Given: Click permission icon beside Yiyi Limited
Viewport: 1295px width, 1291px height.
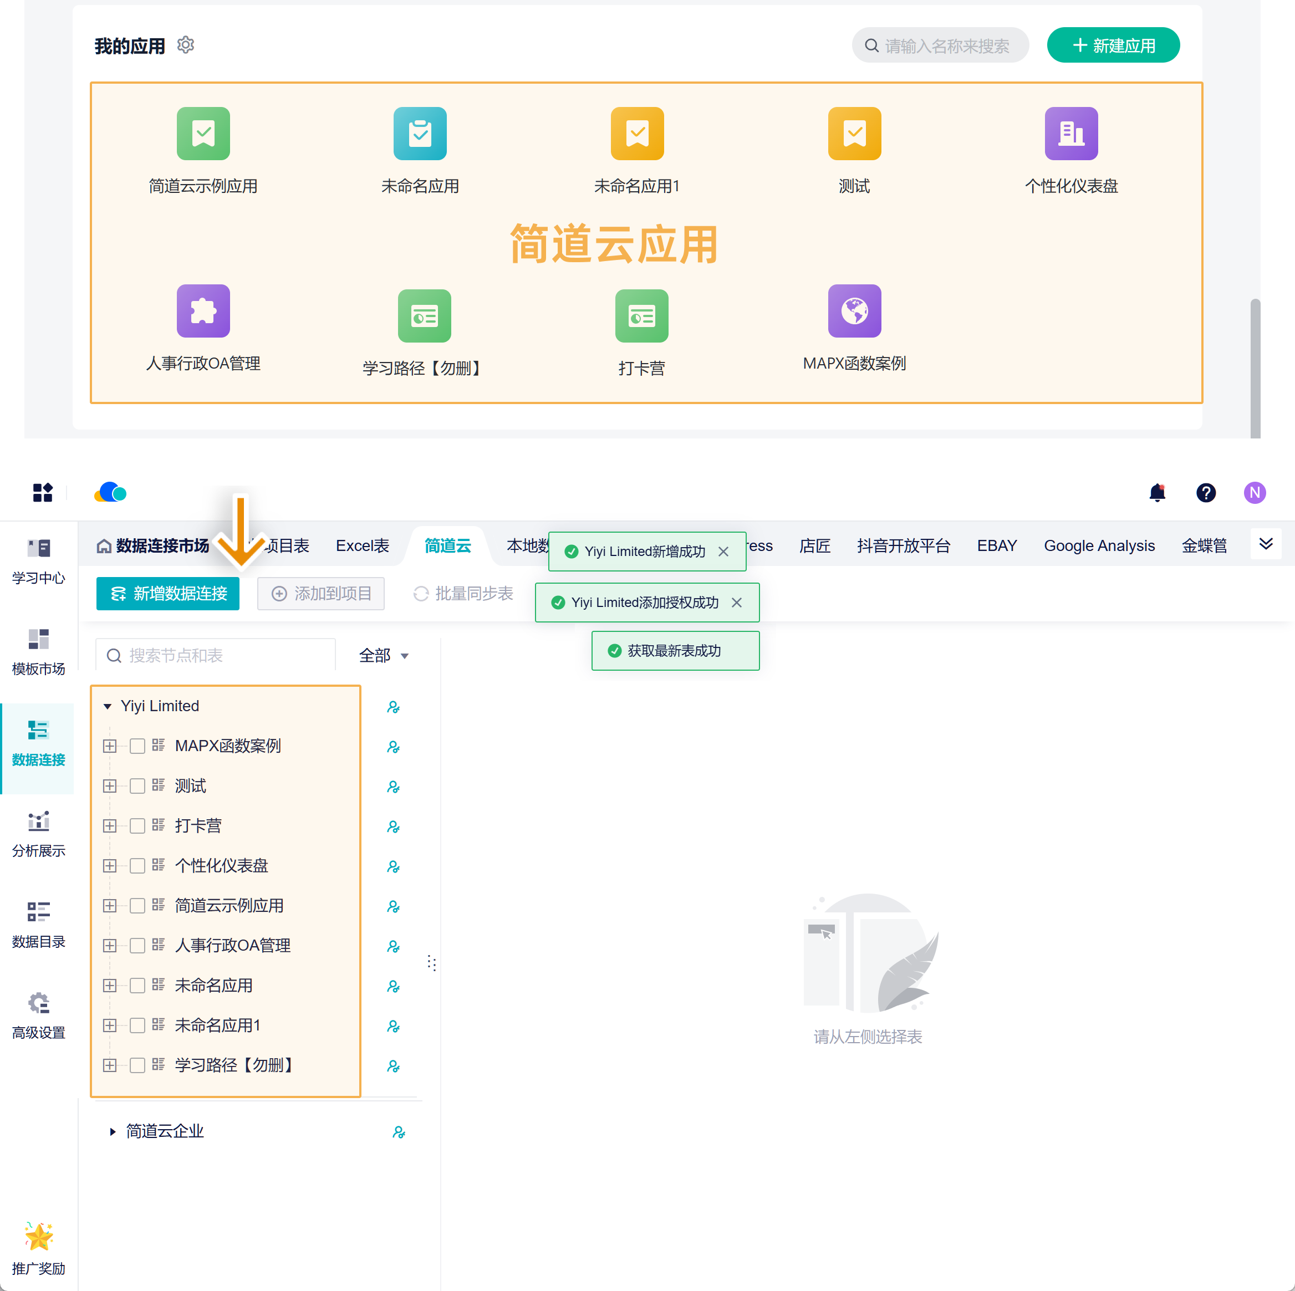Looking at the screenshot, I should tap(394, 707).
